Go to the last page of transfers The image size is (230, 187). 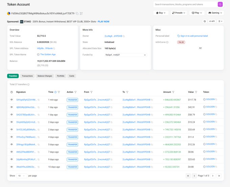219,176
